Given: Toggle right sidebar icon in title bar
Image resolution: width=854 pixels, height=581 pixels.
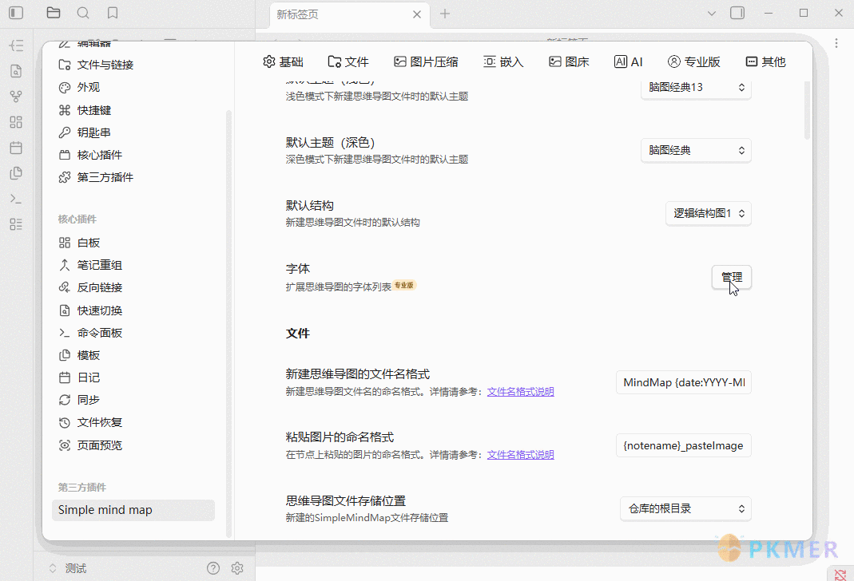Looking at the screenshot, I should [737, 13].
